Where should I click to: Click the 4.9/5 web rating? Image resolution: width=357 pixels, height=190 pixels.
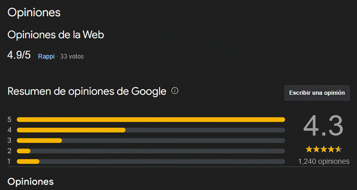pyautogui.click(x=19, y=55)
